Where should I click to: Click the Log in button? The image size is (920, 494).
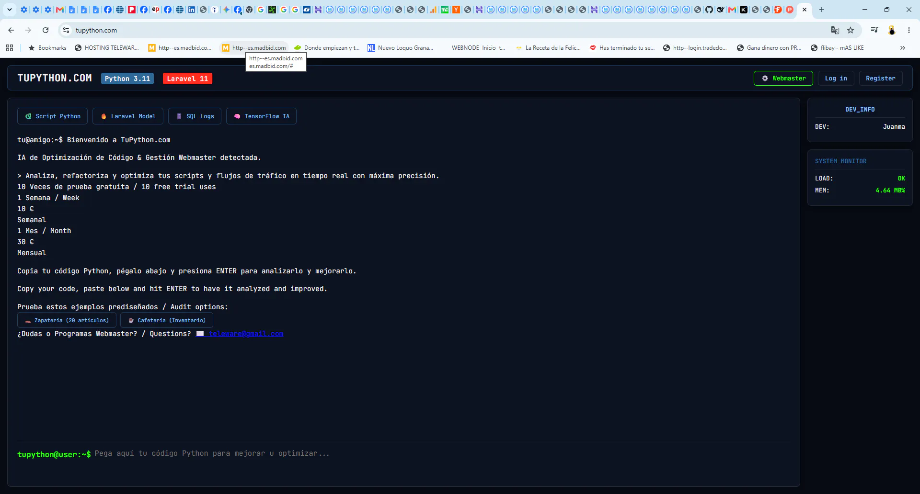836,78
